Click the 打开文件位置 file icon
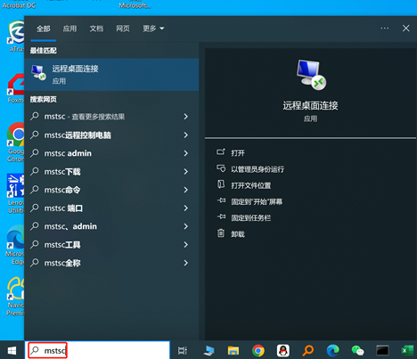 [221, 184]
